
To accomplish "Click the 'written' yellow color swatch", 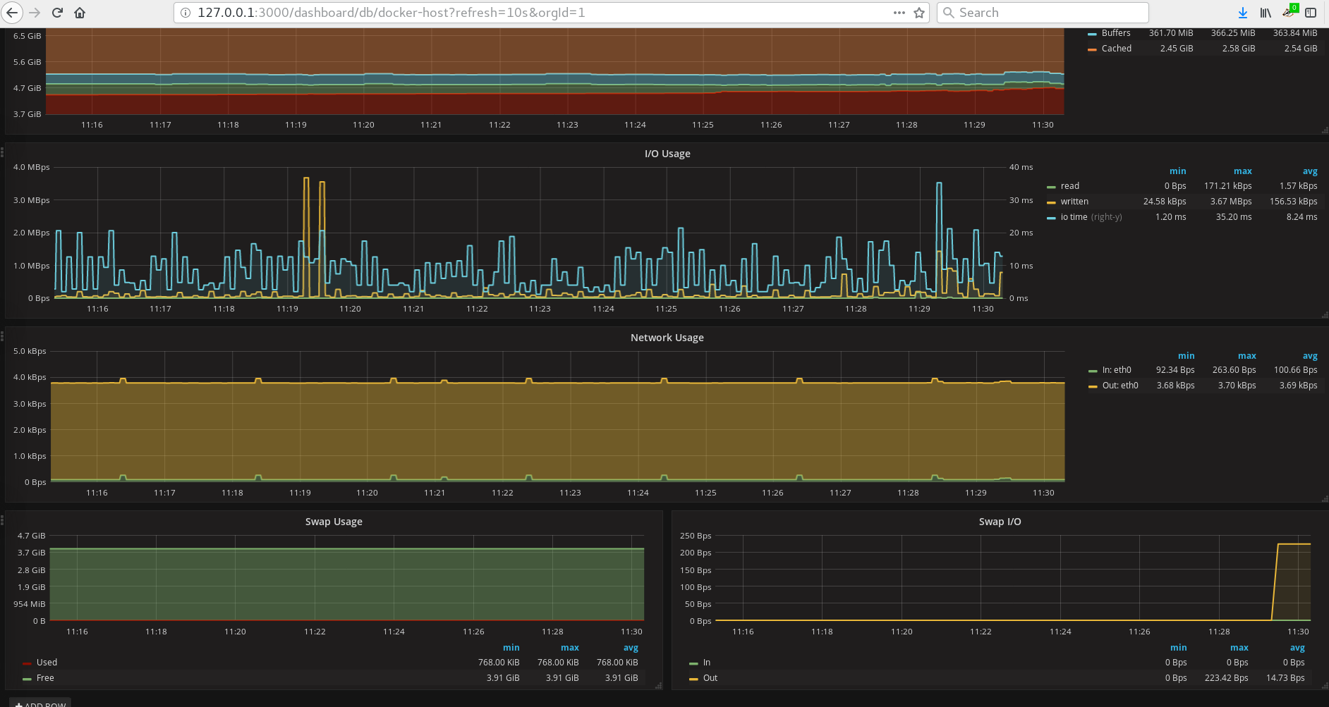I will pyautogui.click(x=1051, y=202).
